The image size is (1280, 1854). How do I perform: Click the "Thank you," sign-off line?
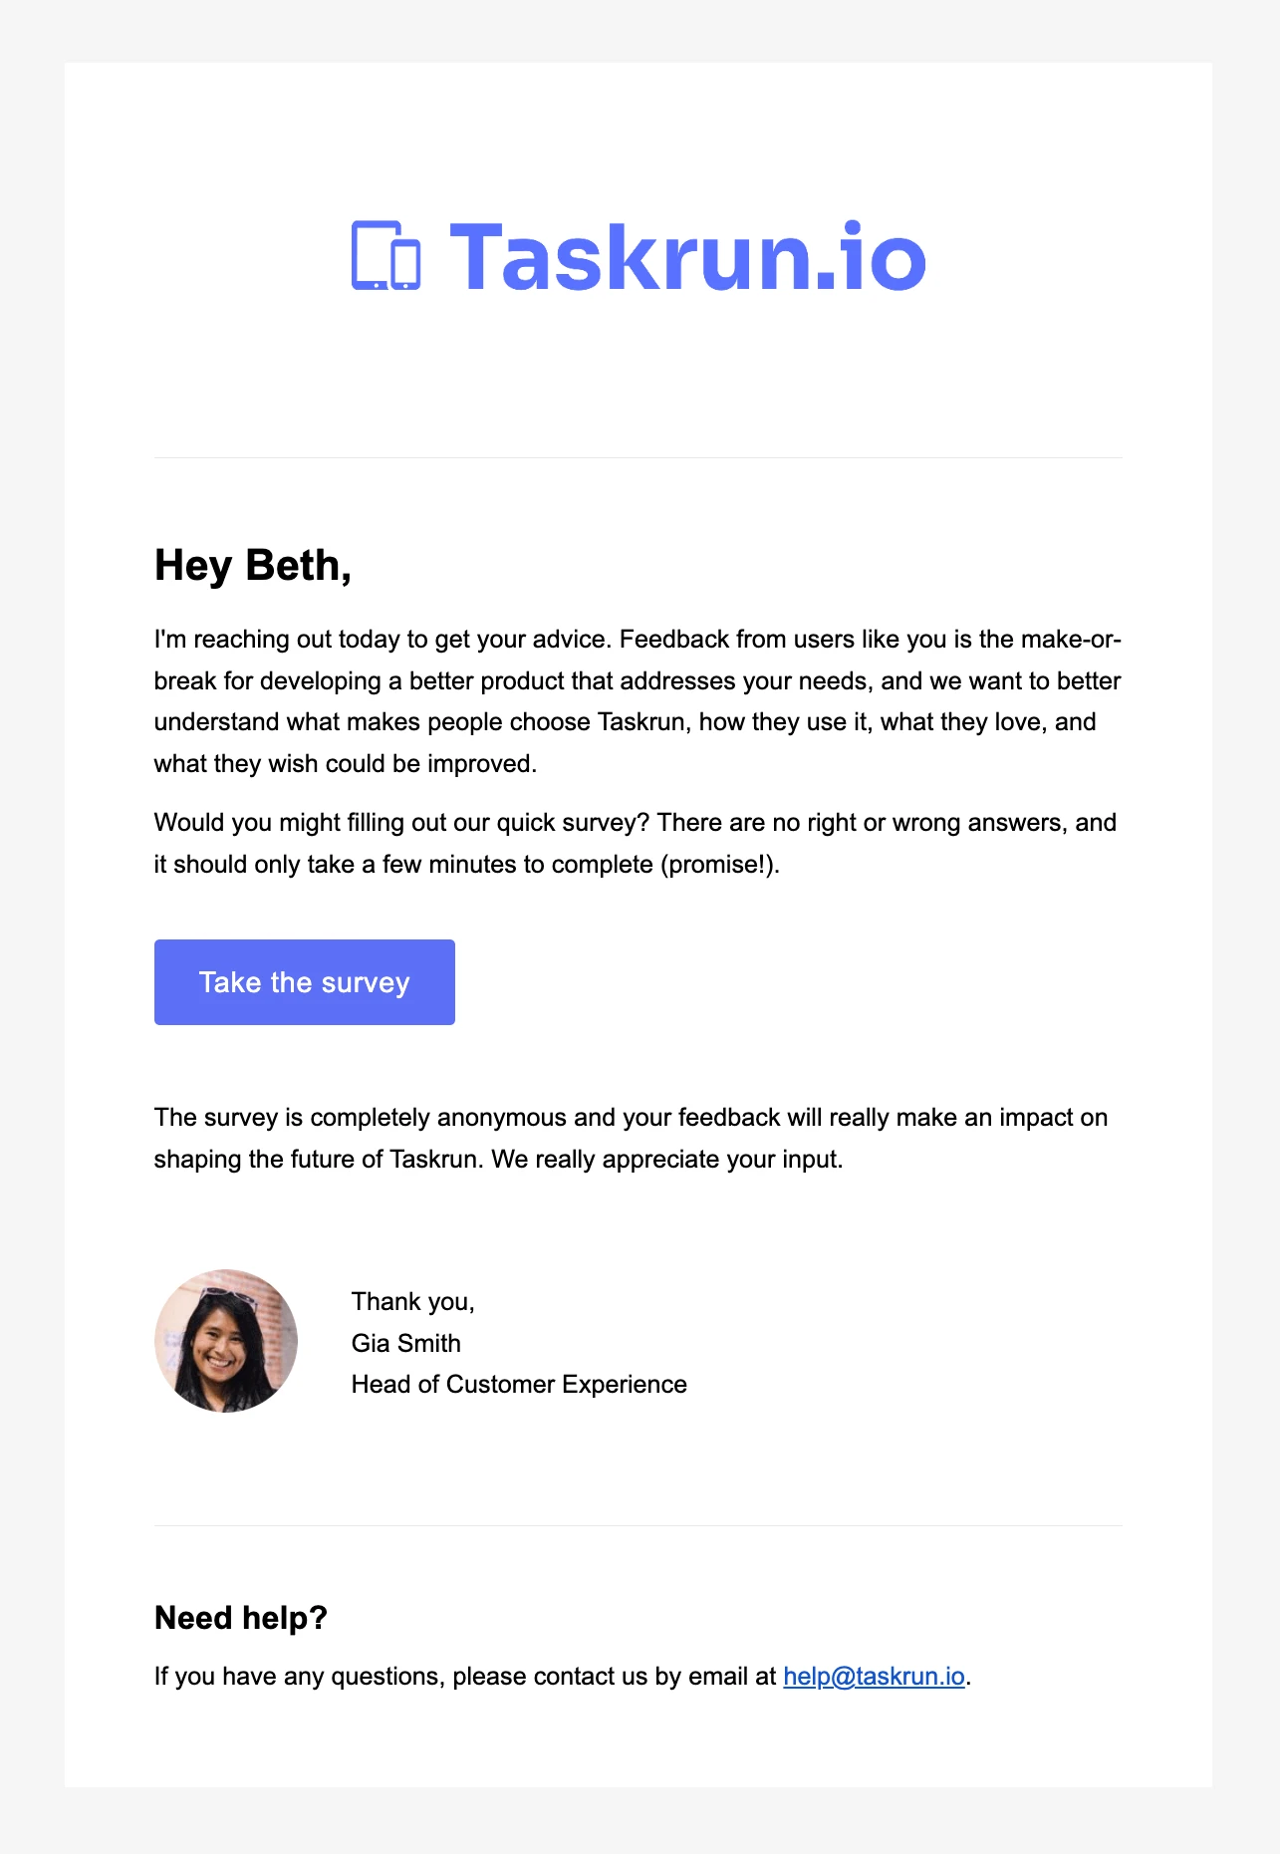pos(412,1302)
